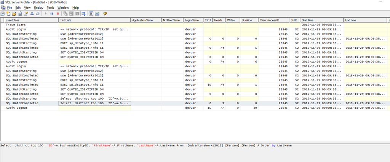
Task: Click the Open File folder icon
Action: click(x=14, y=13)
